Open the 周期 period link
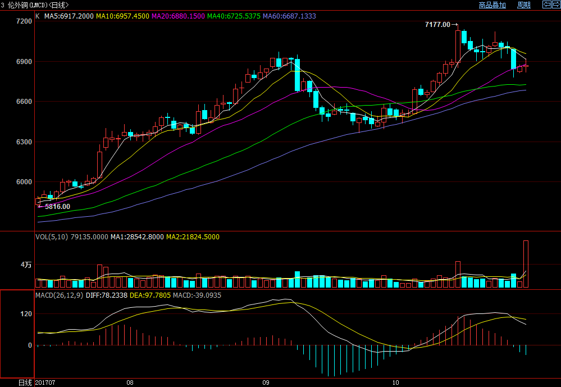 [x=524, y=5]
